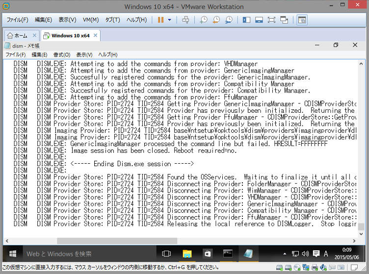The width and height of the screenshot is (369, 274).
Task: Toggle the Unity mode toolbar icon
Action: (x=284, y=20)
